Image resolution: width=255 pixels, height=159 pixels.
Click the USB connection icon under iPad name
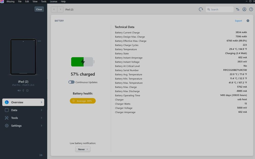click(23, 90)
